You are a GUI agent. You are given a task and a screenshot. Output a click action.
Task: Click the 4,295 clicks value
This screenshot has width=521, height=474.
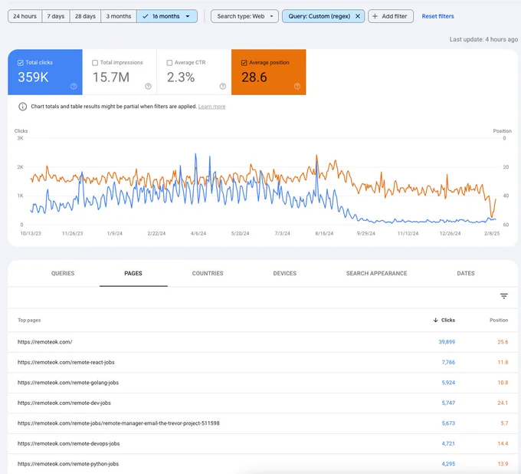[x=448, y=464]
